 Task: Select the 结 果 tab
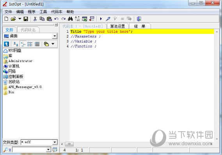click(x=140, y=26)
